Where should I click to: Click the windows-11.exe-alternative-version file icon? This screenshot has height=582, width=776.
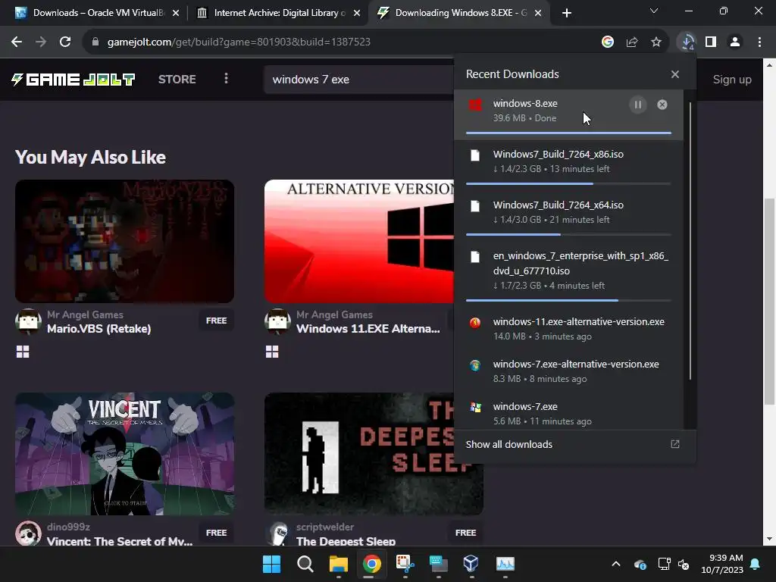pyautogui.click(x=475, y=323)
